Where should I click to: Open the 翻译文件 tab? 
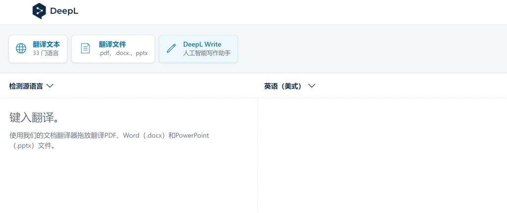click(x=113, y=49)
